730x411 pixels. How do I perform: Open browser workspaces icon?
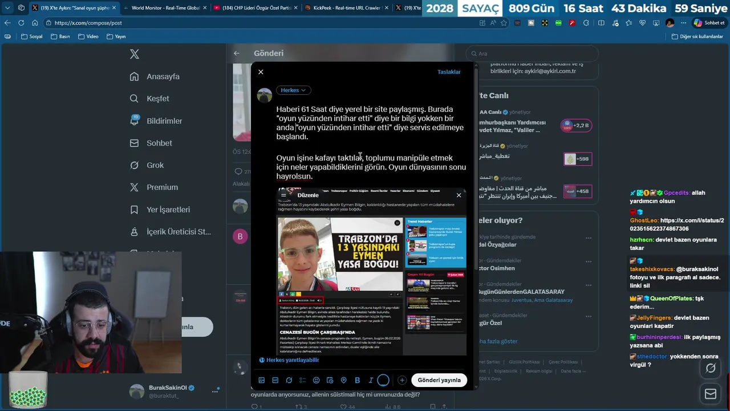(21, 8)
